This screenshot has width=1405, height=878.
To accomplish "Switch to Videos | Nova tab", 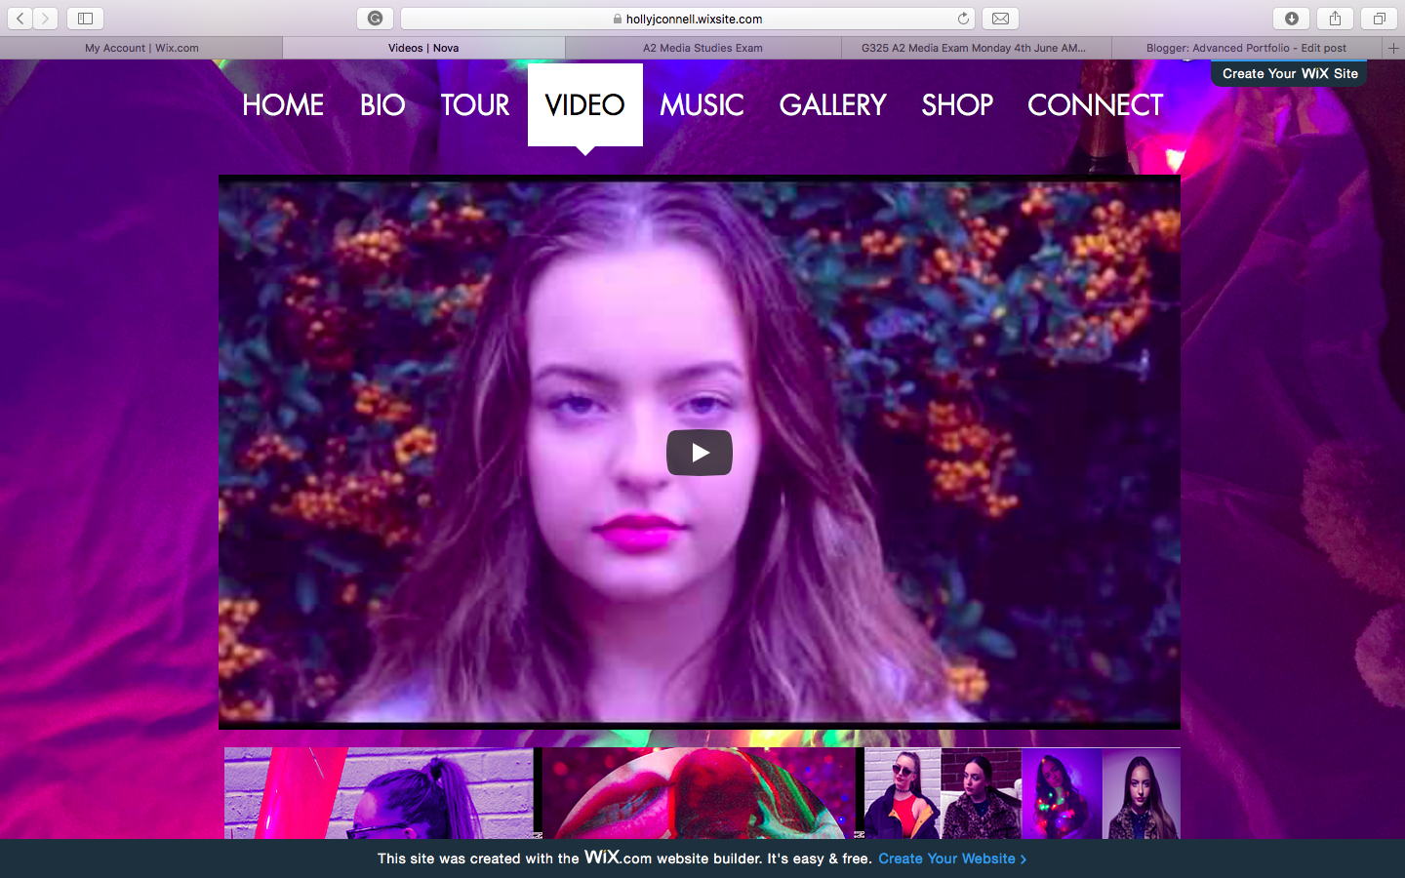I will tap(423, 48).
